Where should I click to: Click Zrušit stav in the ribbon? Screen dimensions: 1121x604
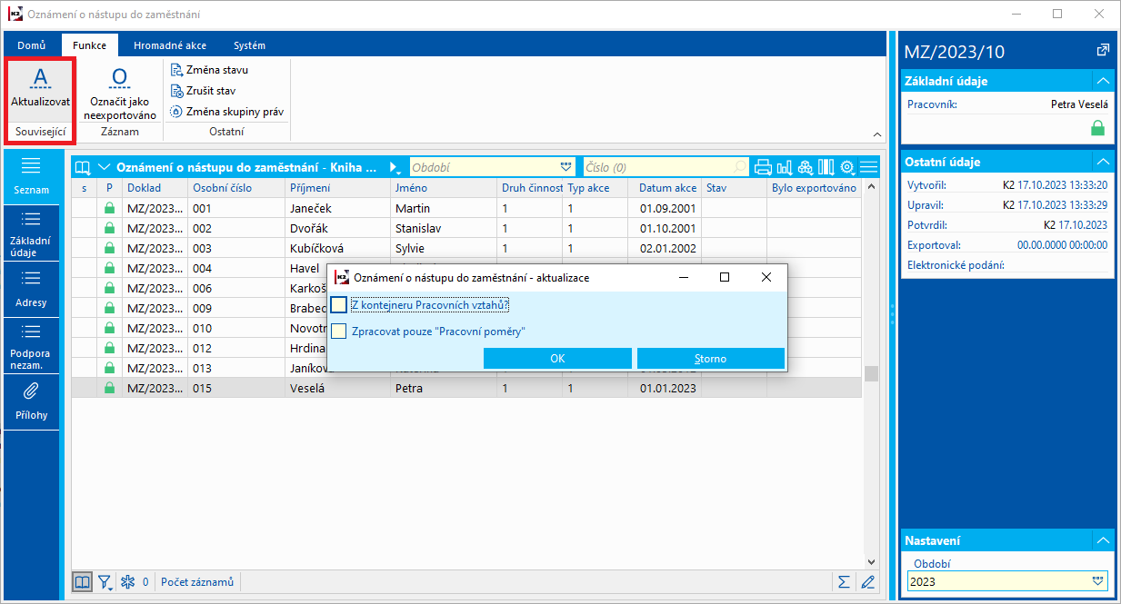(x=203, y=91)
